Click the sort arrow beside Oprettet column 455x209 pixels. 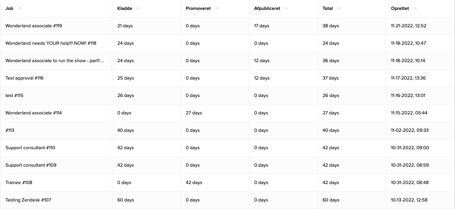coord(415,8)
